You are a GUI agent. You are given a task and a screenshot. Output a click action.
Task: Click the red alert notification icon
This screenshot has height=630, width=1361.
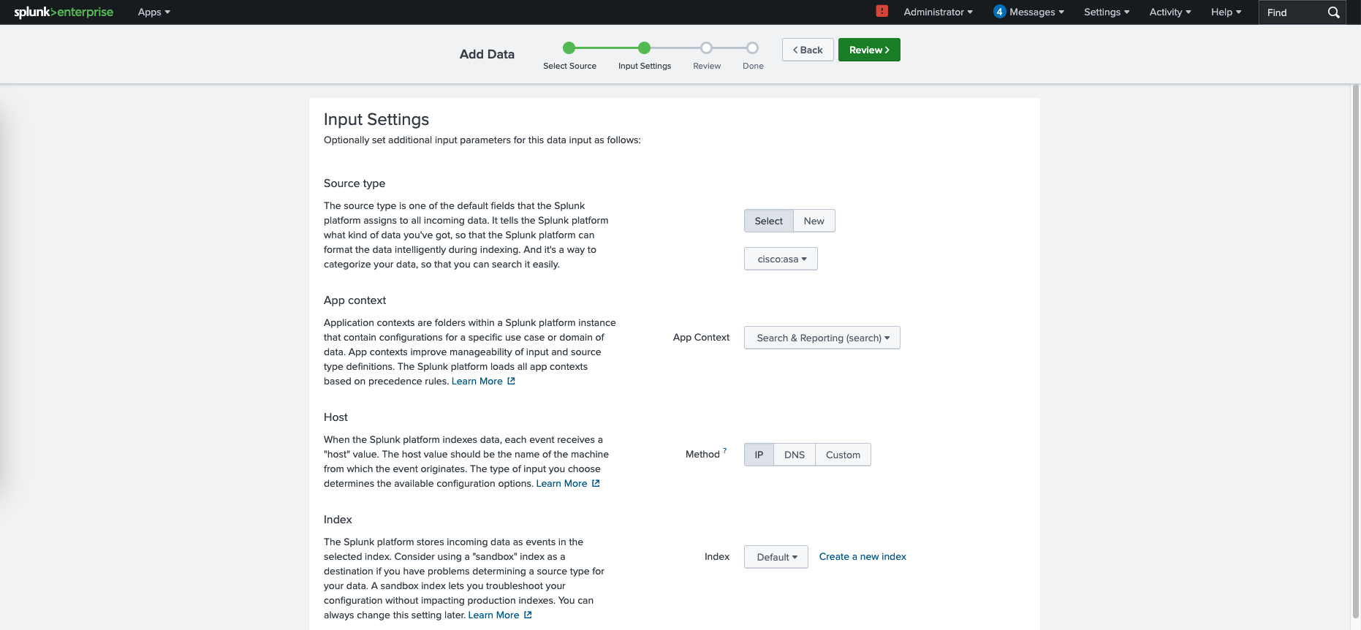pos(882,11)
